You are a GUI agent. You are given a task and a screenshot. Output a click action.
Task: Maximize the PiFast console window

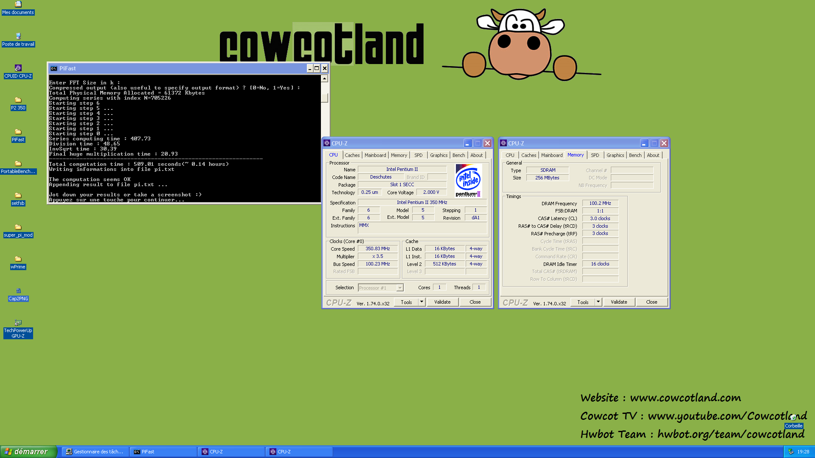coord(317,68)
